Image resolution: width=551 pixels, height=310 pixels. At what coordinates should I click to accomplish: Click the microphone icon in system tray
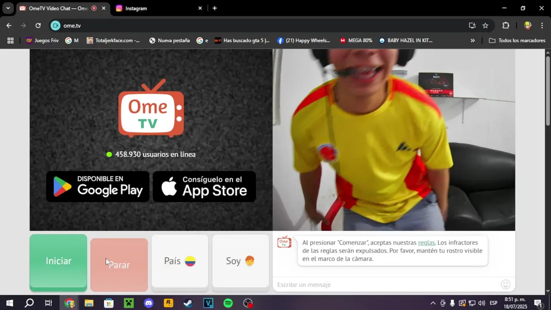(452, 303)
